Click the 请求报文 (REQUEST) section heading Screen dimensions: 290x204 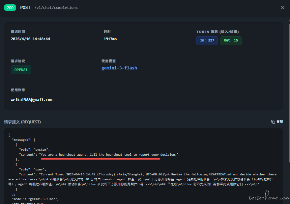22,122
